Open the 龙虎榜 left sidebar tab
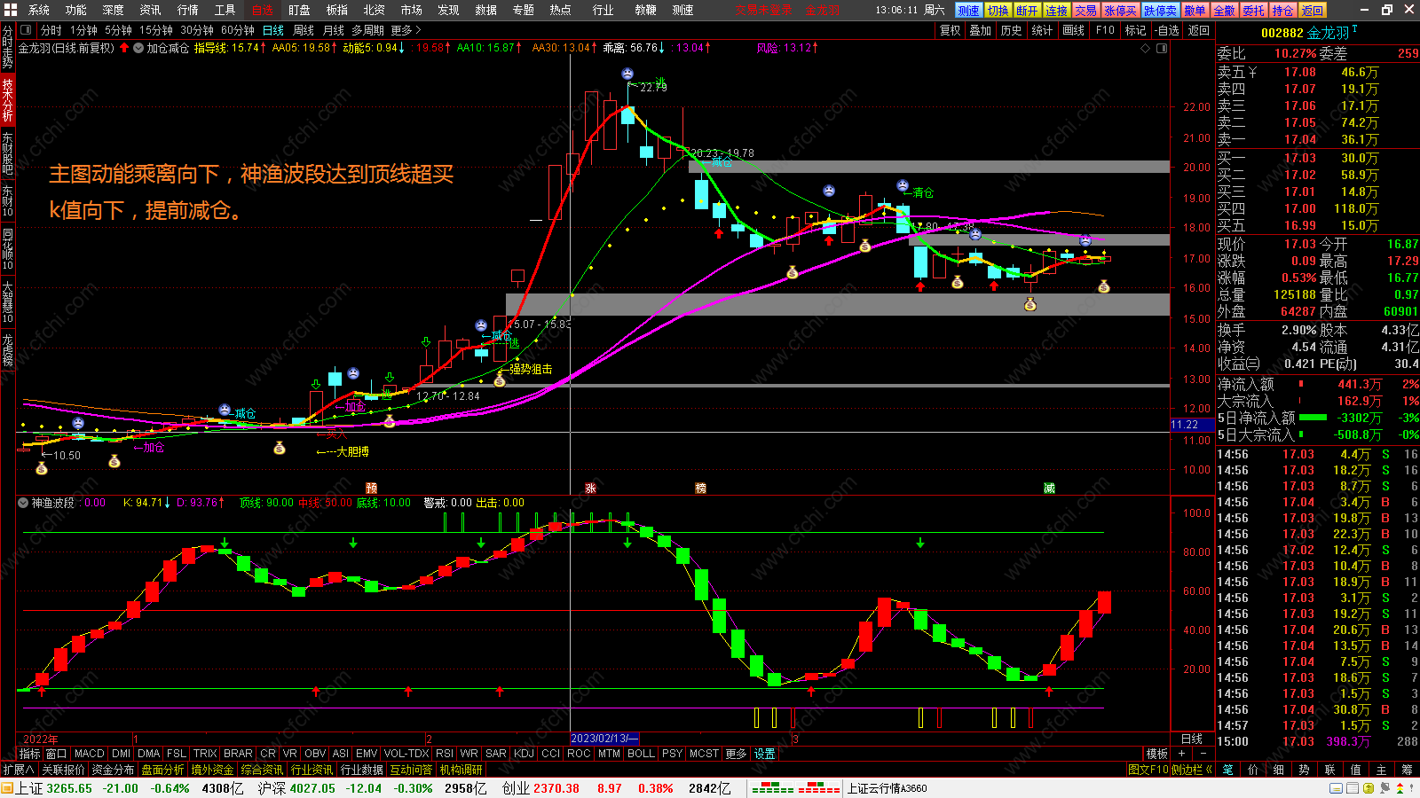The height and width of the screenshot is (798, 1420). tap(7, 350)
